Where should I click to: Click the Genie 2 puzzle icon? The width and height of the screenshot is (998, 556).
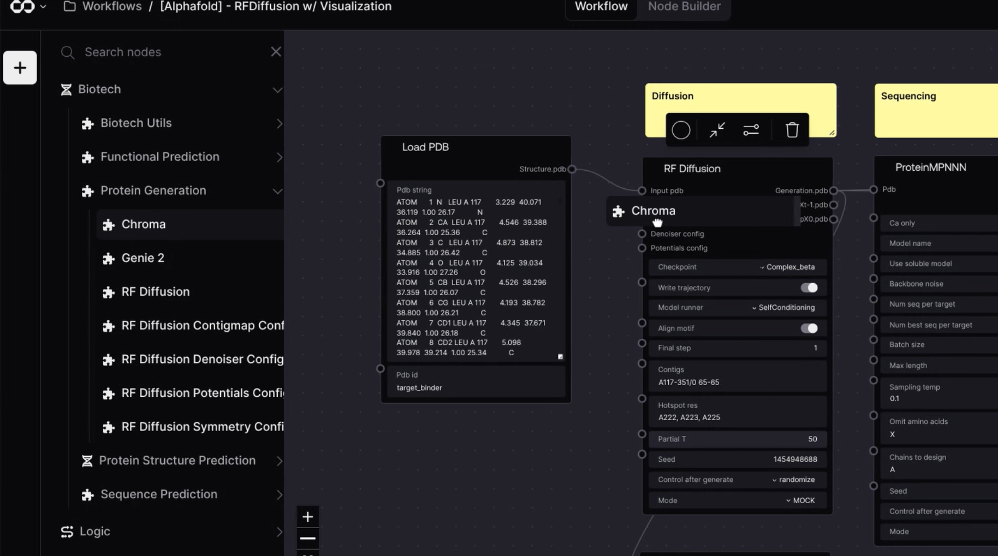108,258
